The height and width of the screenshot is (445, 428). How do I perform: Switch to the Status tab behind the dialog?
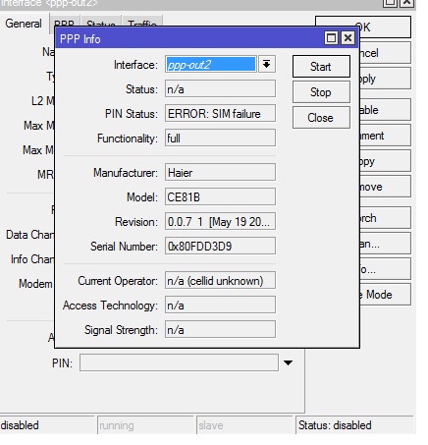101,22
